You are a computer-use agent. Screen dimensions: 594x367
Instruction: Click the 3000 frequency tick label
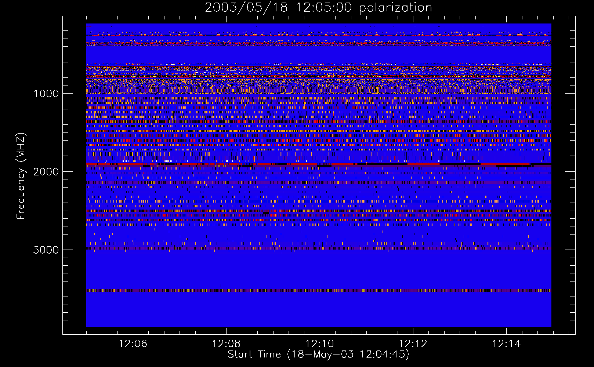46,250
